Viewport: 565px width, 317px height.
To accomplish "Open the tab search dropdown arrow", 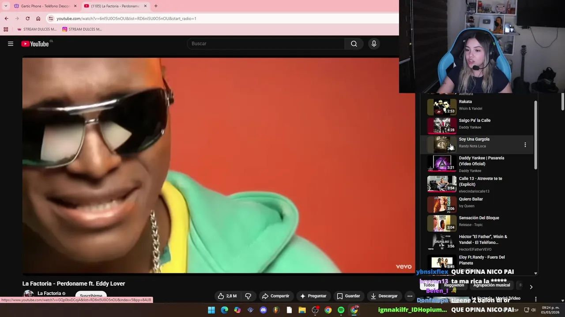I will coord(6,6).
